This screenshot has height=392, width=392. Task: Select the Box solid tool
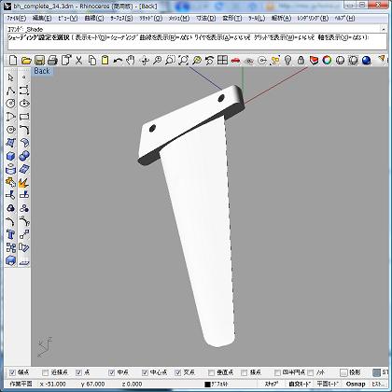point(11,156)
